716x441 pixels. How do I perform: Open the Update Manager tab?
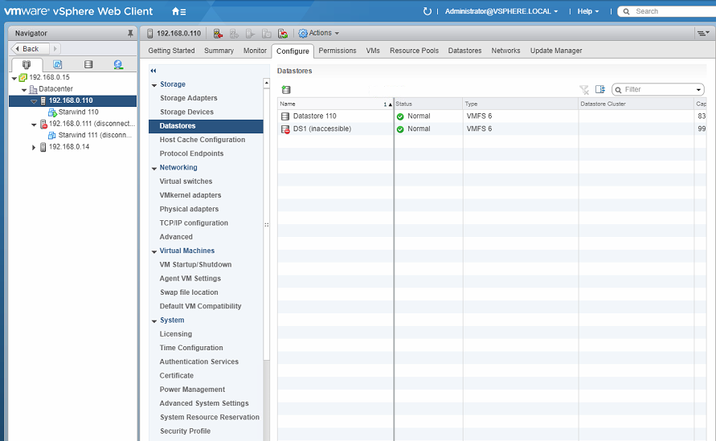(556, 51)
